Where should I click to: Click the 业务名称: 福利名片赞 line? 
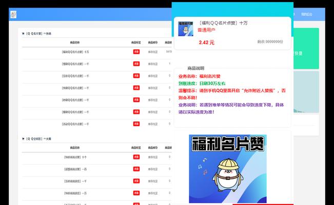click(x=200, y=76)
